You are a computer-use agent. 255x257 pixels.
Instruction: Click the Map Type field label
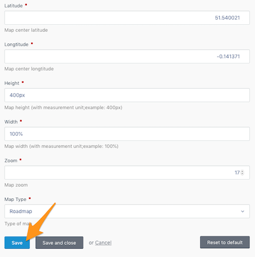pos(15,199)
